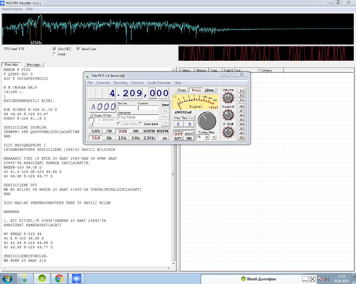Open the Audio Recorder menu
356x284 pixels.
[159, 83]
